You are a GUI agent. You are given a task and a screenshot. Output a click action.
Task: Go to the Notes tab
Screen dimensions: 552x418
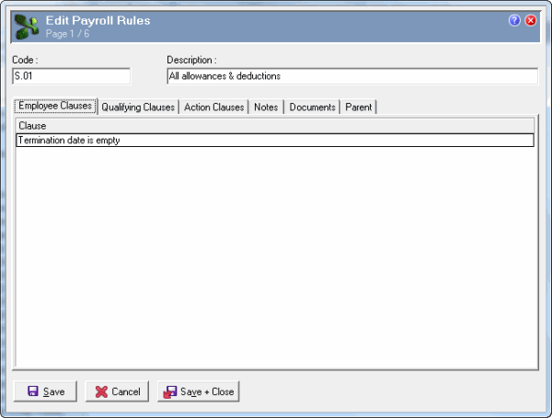click(266, 107)
